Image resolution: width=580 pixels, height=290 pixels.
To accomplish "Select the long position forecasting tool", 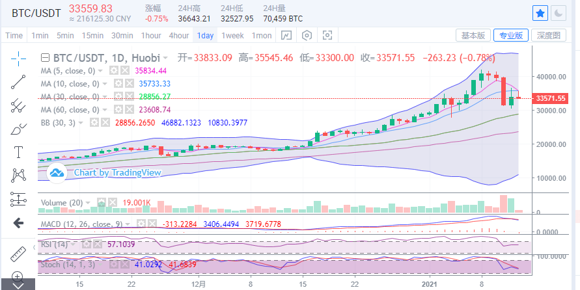I will (x=18, y=199).
